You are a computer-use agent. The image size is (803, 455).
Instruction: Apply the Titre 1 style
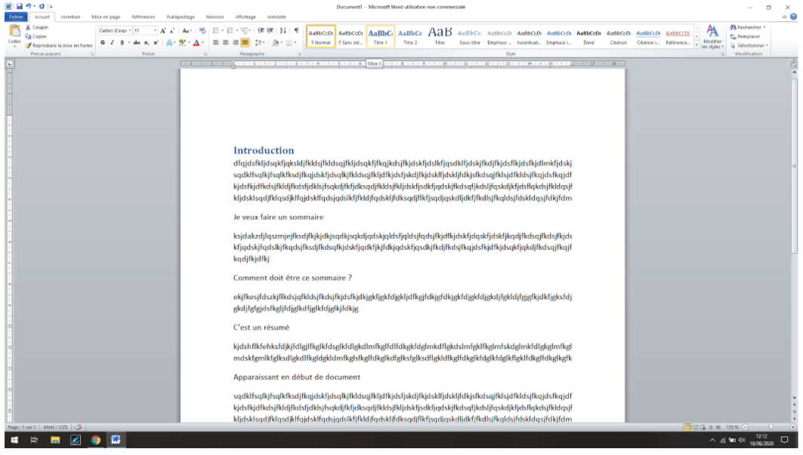tap(381, 37)
